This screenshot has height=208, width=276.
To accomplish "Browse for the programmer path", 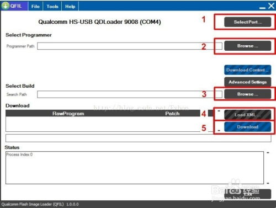I will (x=247, y=46).
